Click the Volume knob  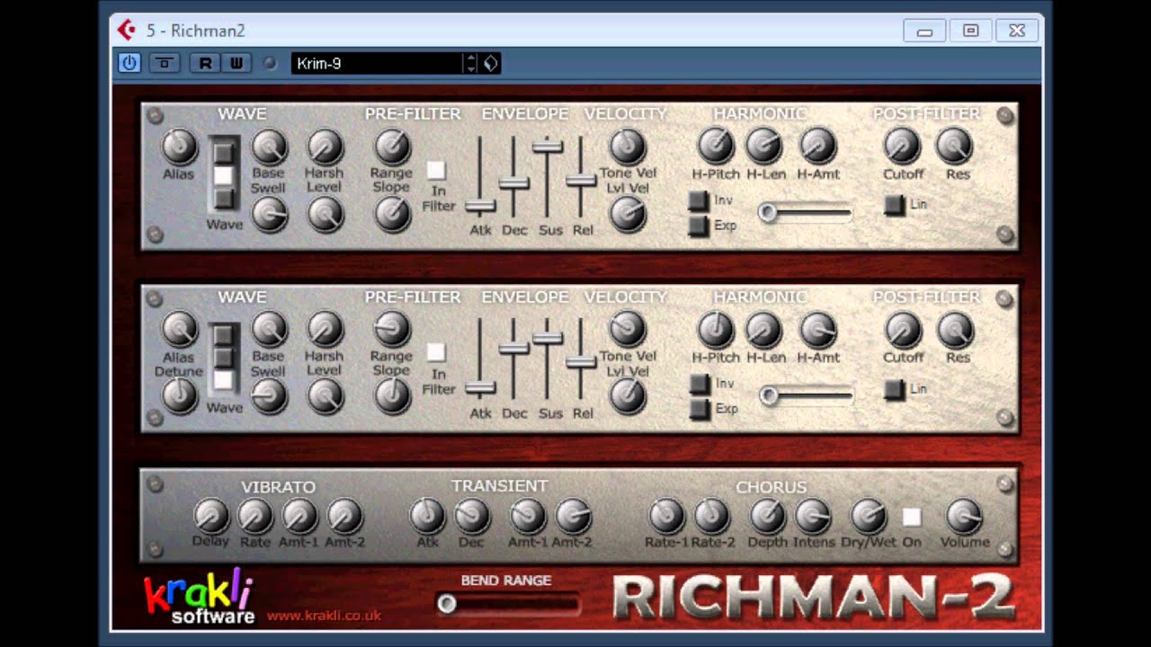point(964,517)
